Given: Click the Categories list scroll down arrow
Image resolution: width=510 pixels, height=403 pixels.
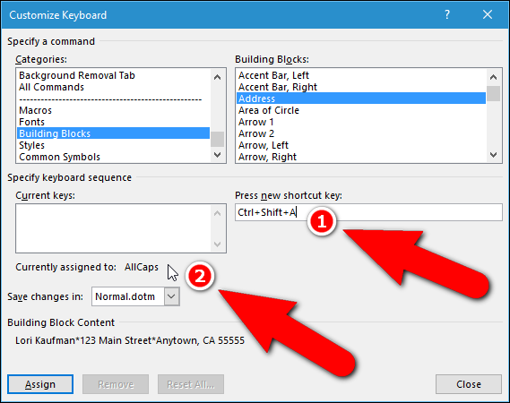Looking at the screenshot, I should [217, 155].
